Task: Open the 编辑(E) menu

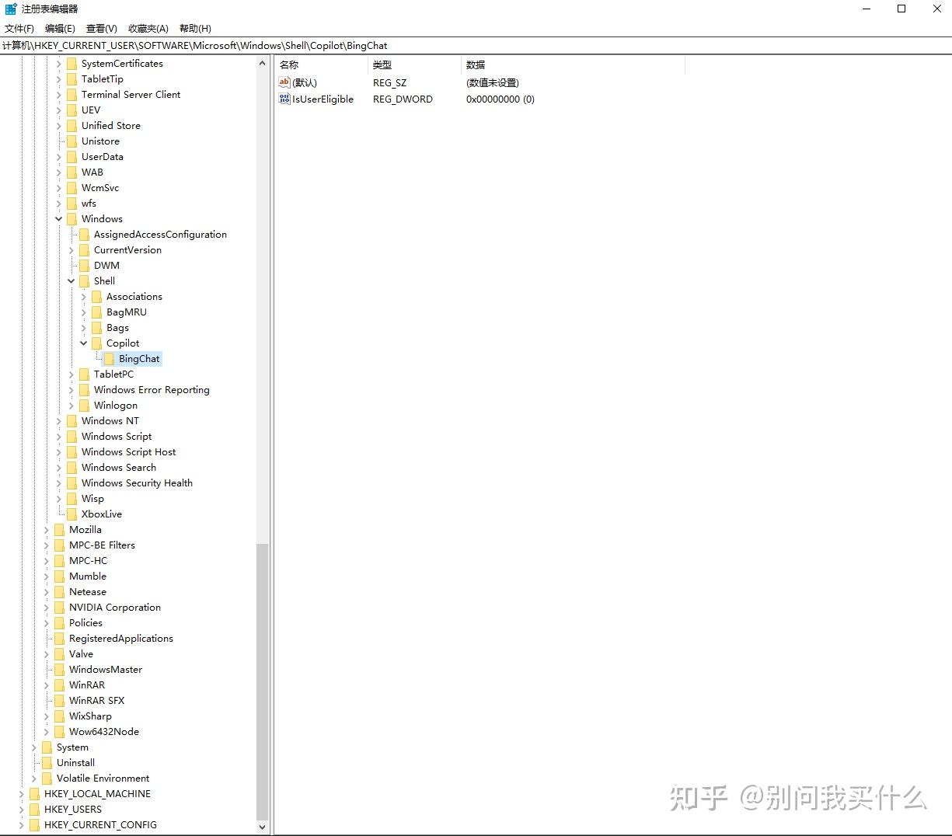Action: (x=60, y=29)
